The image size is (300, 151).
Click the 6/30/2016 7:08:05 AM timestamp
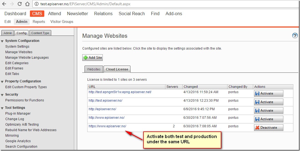200,126
